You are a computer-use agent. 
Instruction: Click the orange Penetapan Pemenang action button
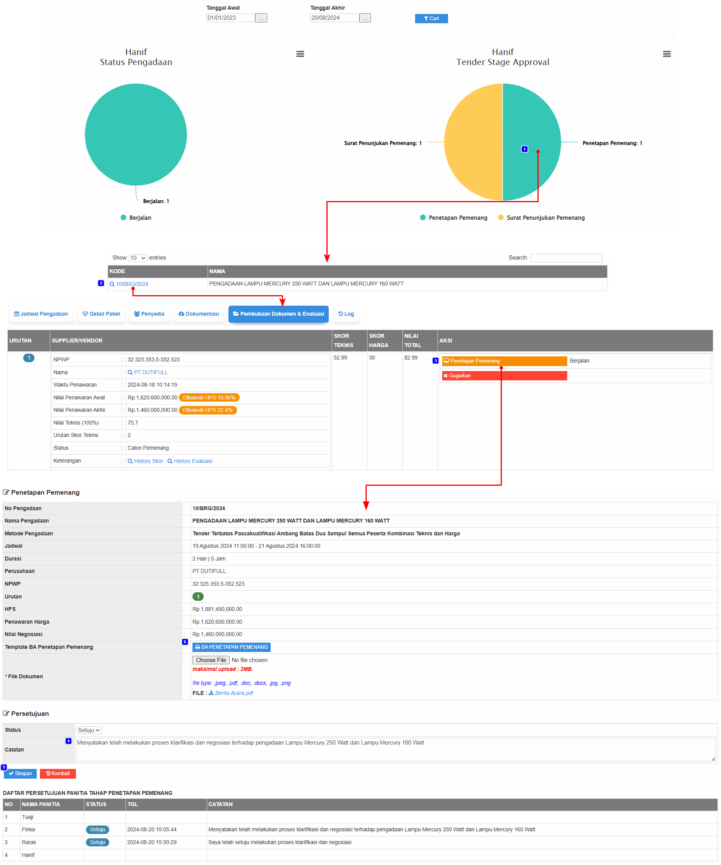(x=505, y=361)
